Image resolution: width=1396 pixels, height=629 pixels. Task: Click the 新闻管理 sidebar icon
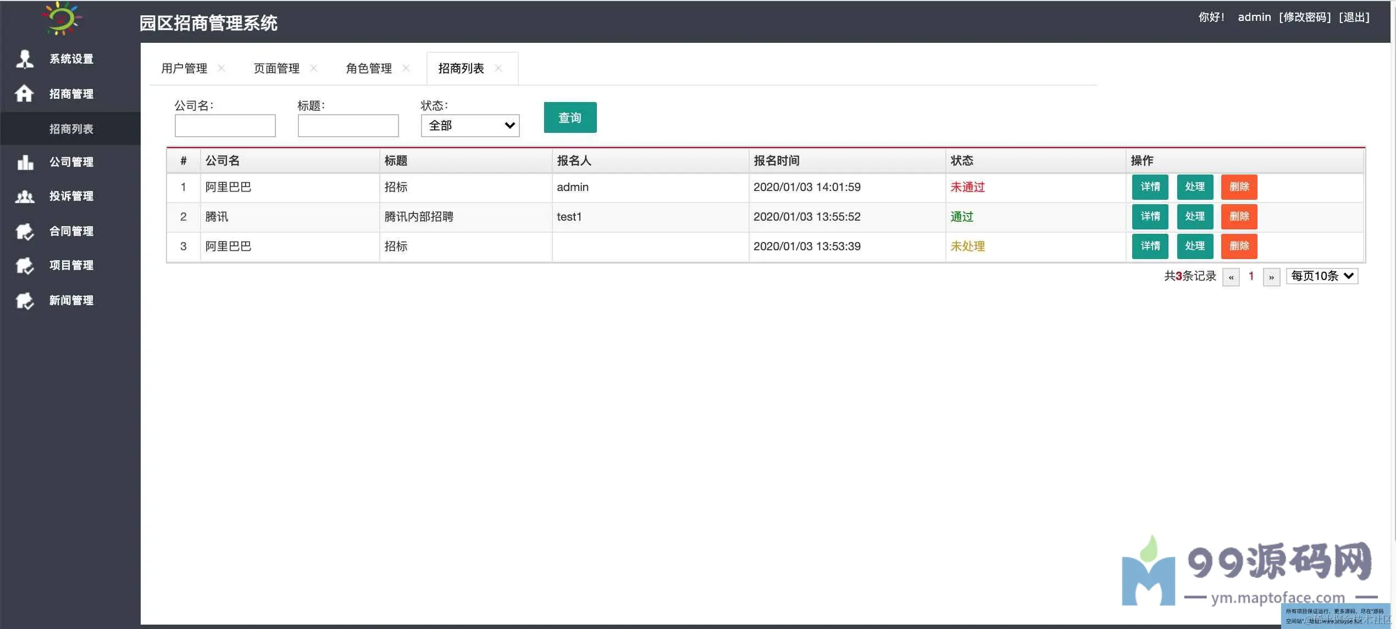(x=25, y=301)
